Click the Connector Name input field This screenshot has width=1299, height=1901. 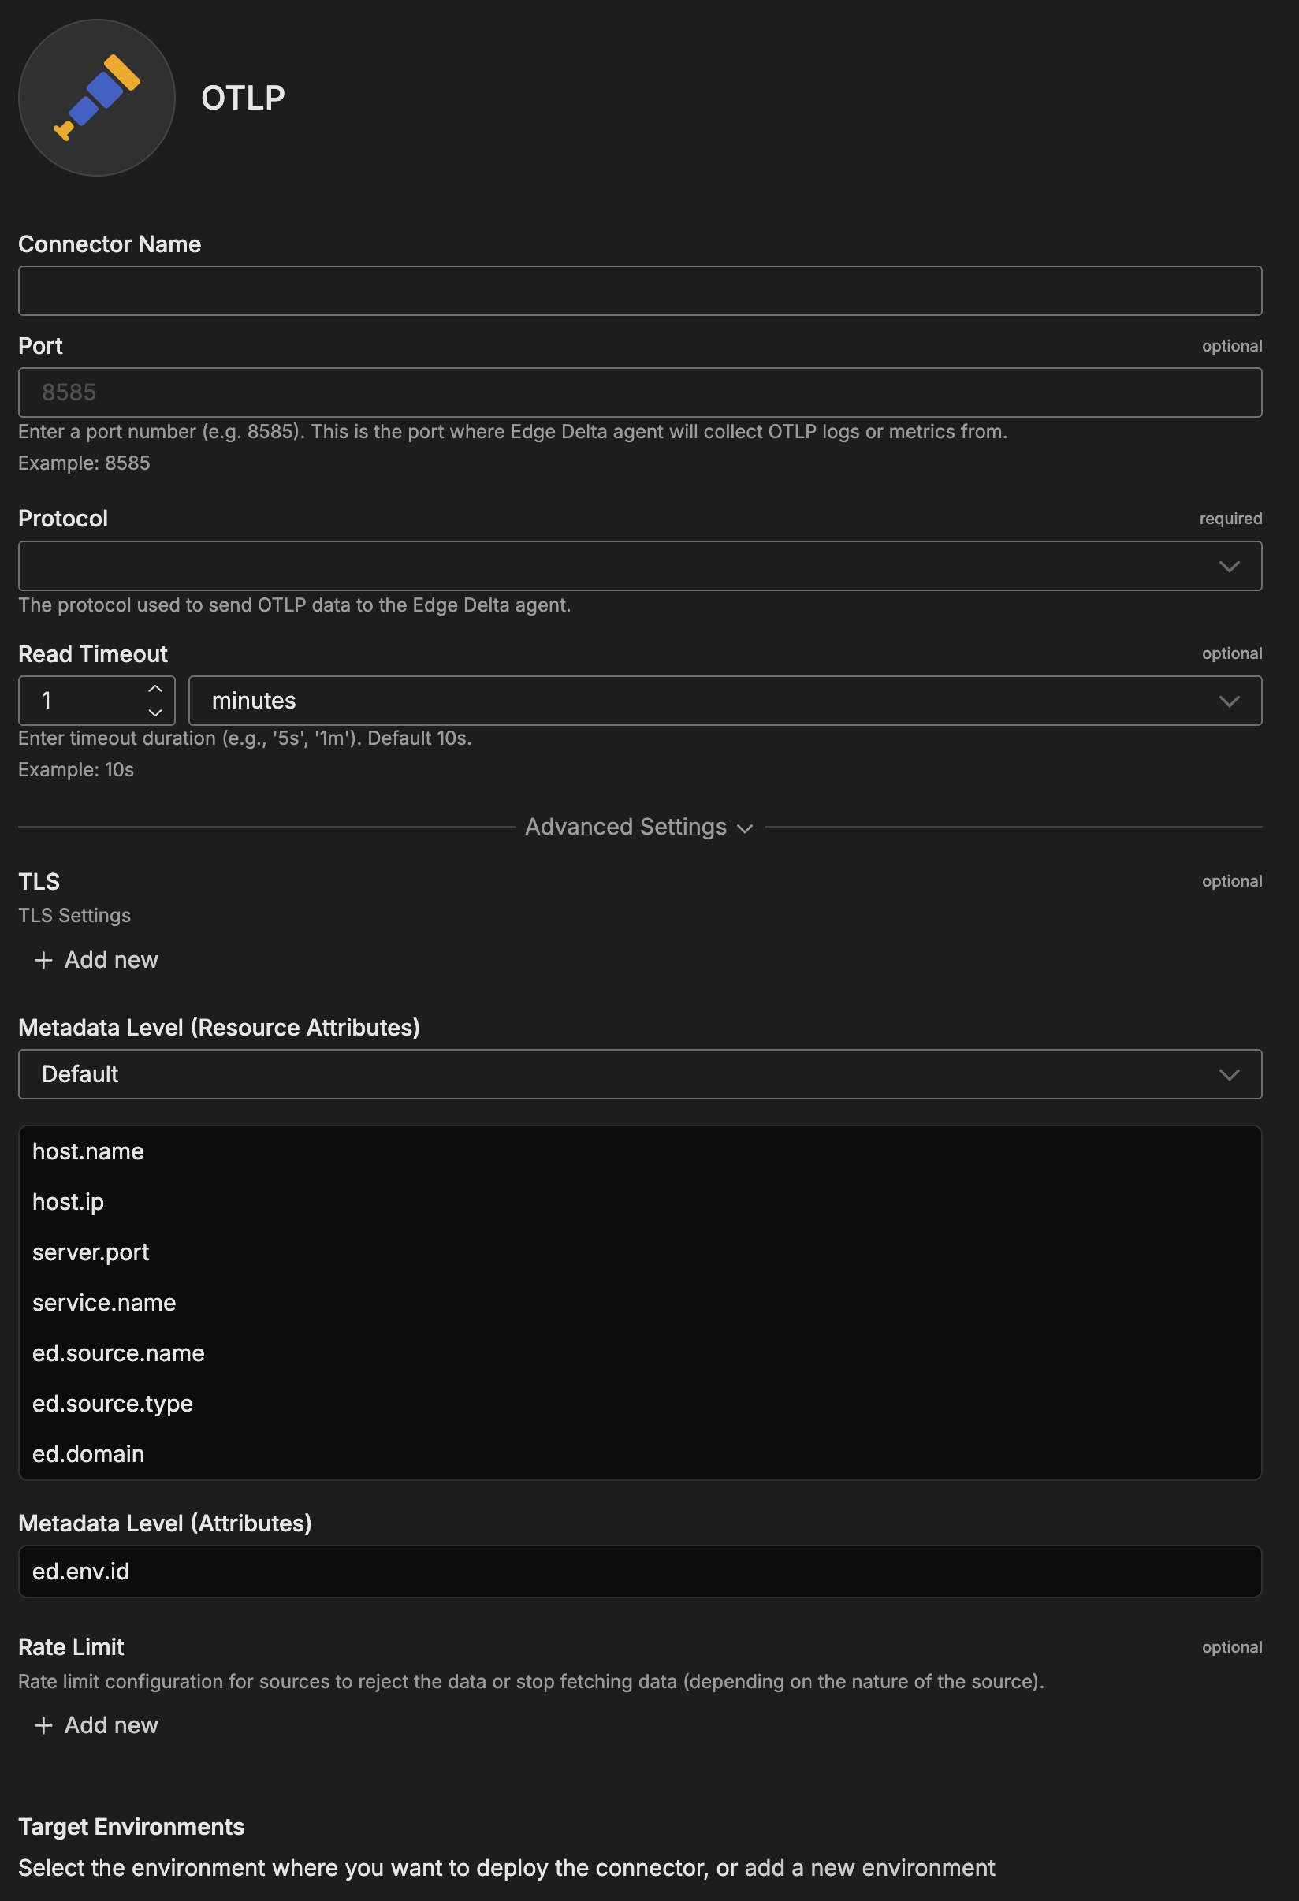640,290
